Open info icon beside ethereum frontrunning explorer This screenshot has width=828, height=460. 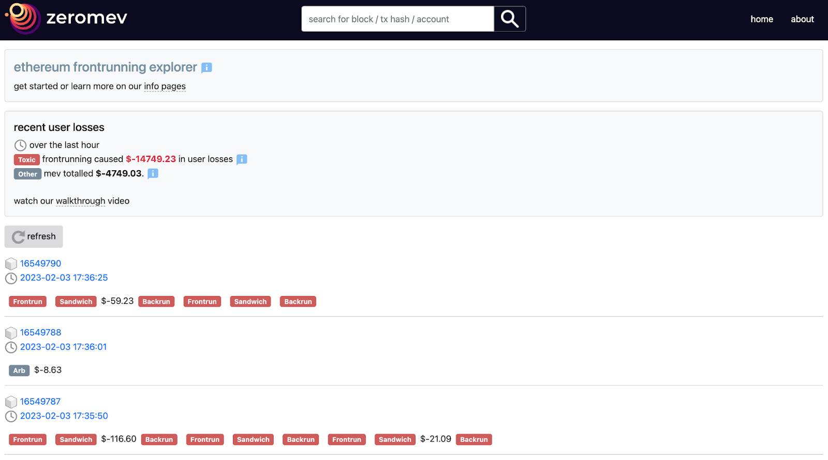[206, 67]
